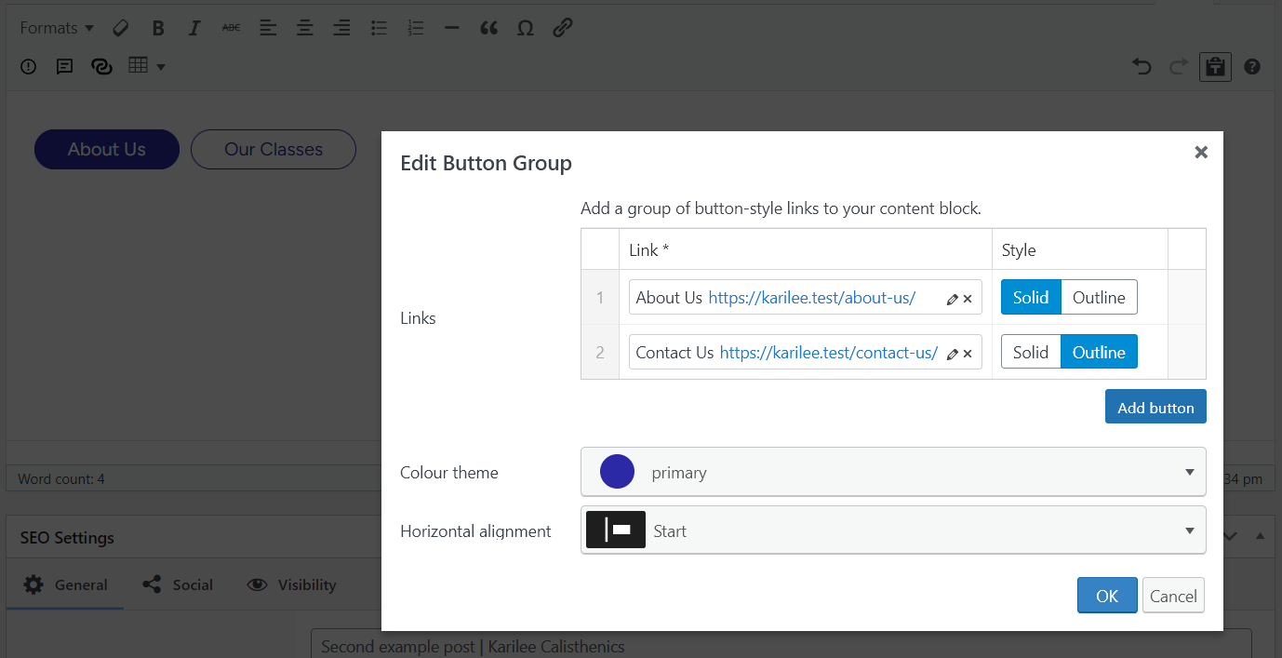Switch to the Visibility SEO tab

click(291, 584)
